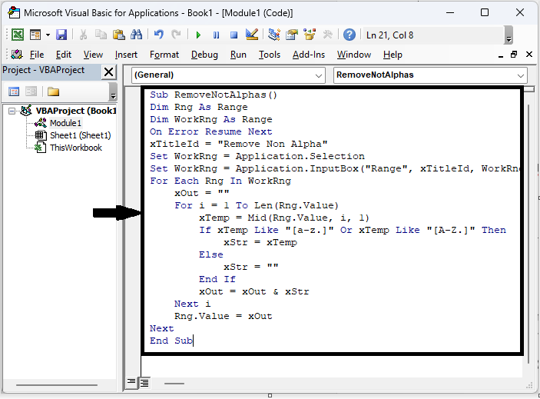Image resolution: width=540 pixels, height=399 pixels.
Task: Click the 'End Sub' code line
Action: (171, 341)
